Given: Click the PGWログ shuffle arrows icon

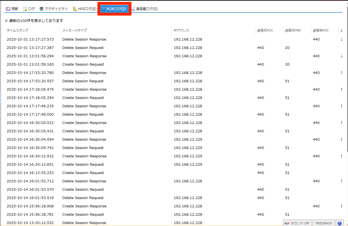Looking at the screenshot, I should click(103, 9).
